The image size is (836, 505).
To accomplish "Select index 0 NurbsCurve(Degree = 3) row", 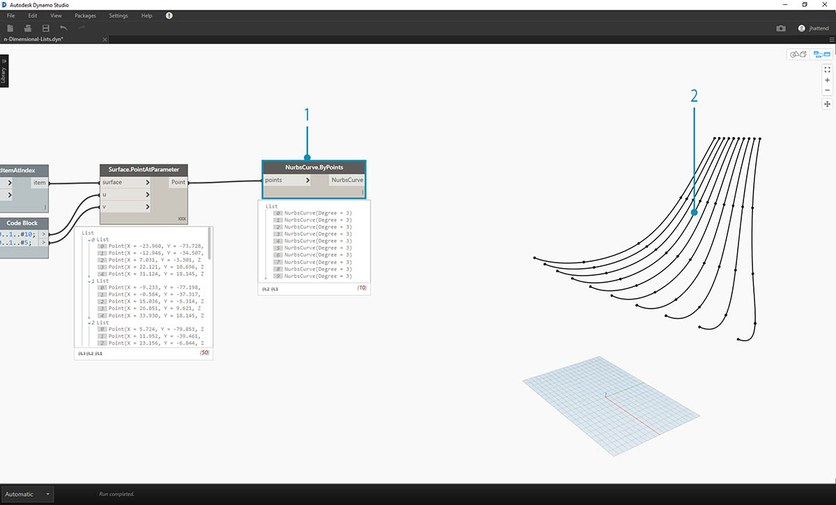I will (x=313, y=213).
